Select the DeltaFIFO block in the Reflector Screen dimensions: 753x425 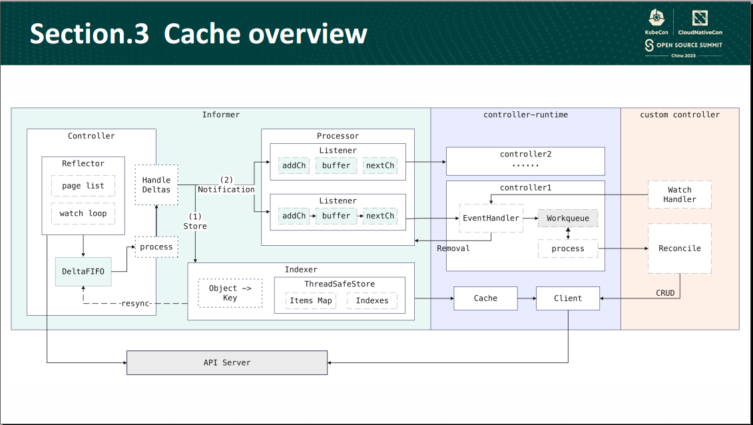click(x=83, y=272)
